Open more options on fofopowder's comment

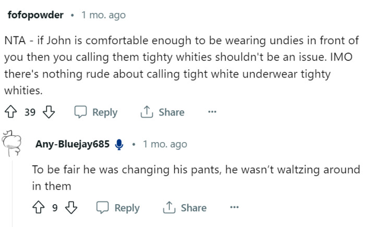click(x=212, y=112)
